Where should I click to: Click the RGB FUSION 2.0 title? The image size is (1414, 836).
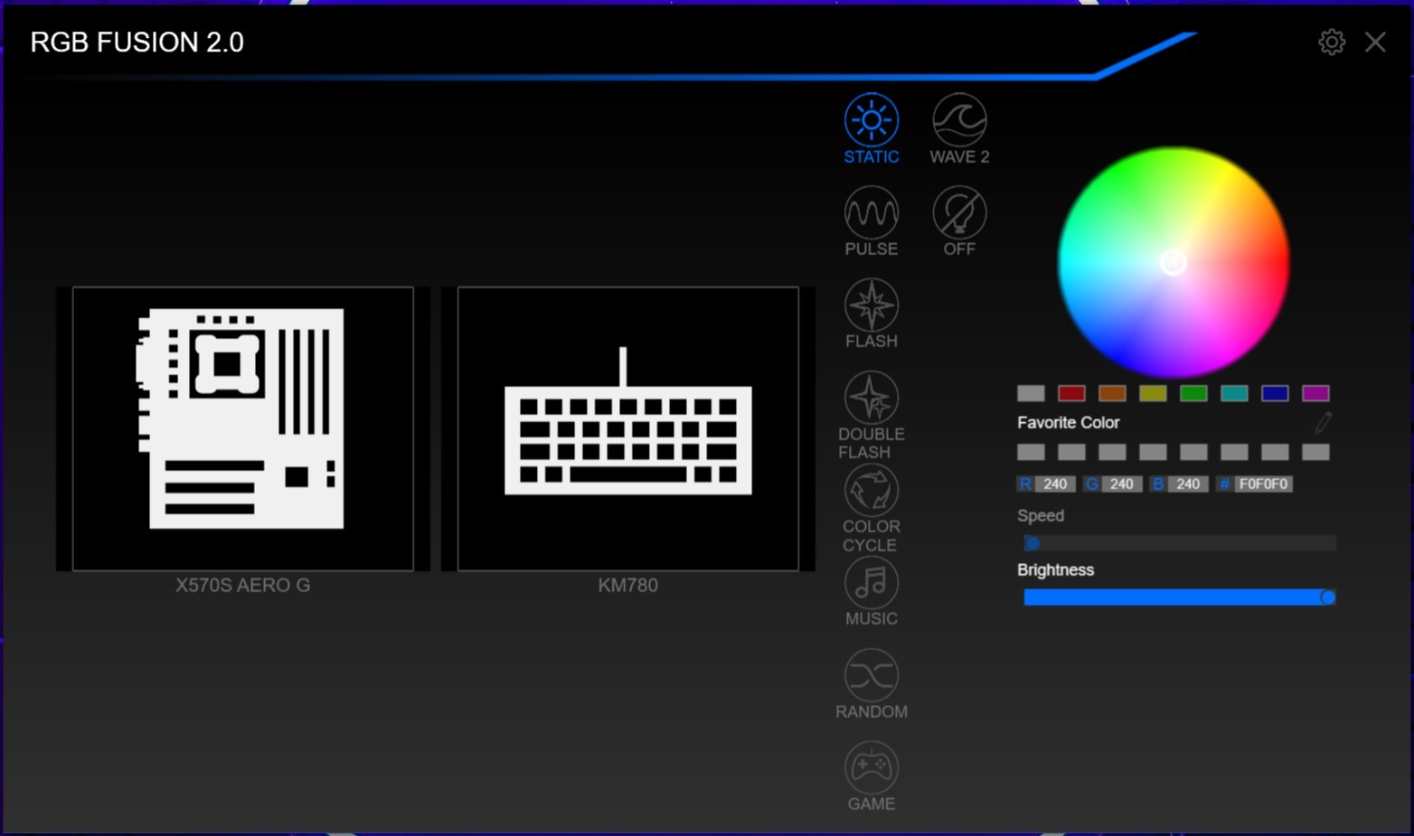pyautogui.click(x=137, y=42)
